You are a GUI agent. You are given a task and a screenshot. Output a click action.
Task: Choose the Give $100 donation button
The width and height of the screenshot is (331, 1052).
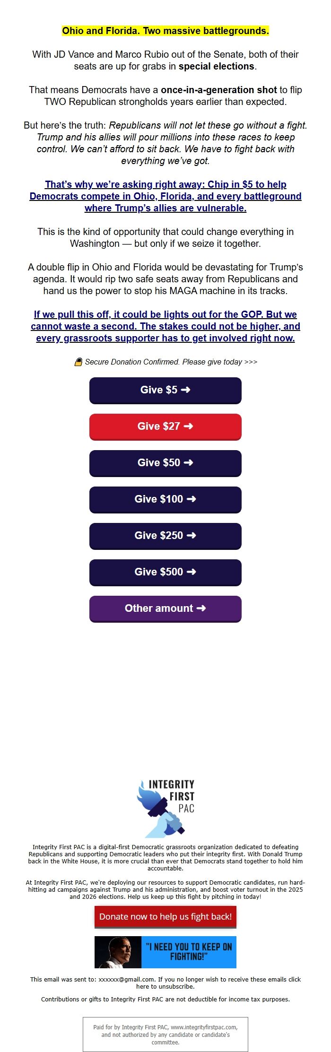pos(165,499)
